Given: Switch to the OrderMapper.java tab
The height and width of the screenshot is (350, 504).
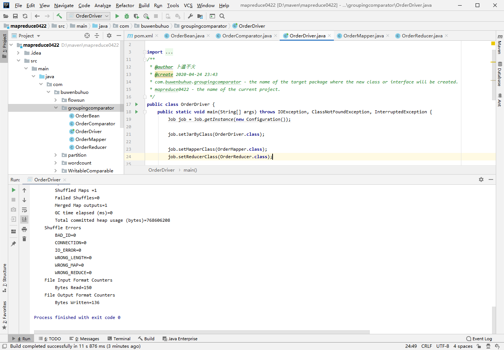Looking at the screenshot, I should (363, 36).
